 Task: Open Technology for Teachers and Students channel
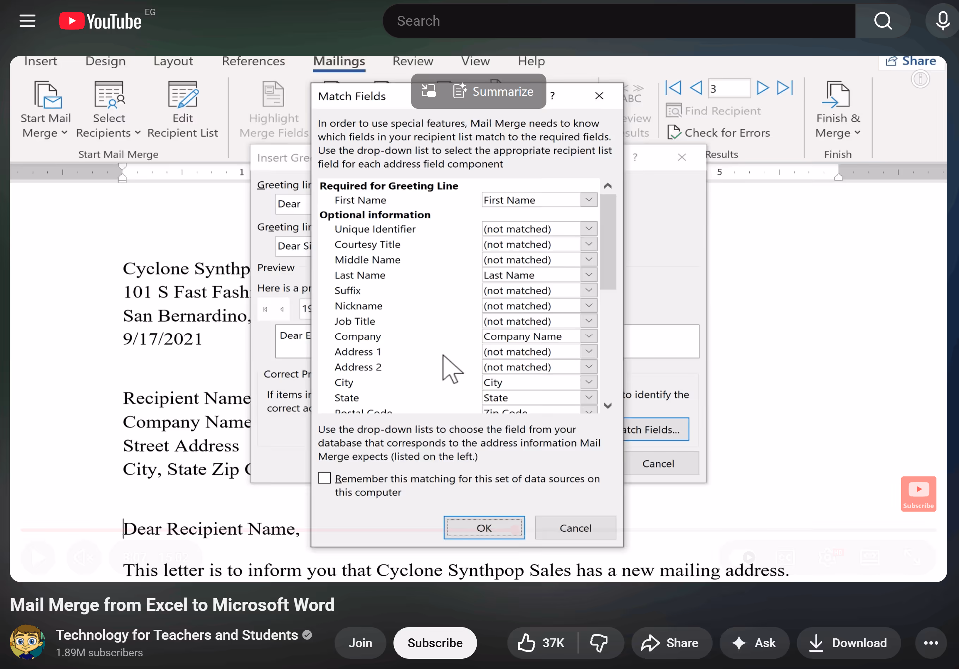[x=177, y=635]
